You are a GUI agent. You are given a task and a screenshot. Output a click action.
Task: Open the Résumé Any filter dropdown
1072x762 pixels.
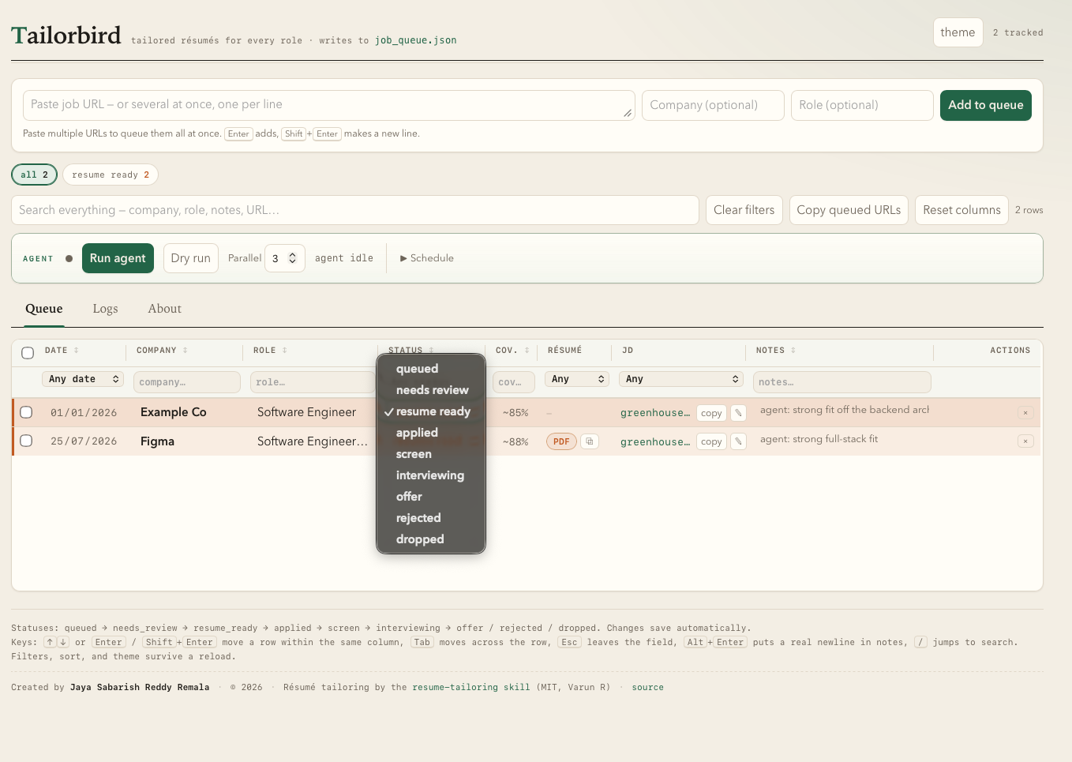577,379
